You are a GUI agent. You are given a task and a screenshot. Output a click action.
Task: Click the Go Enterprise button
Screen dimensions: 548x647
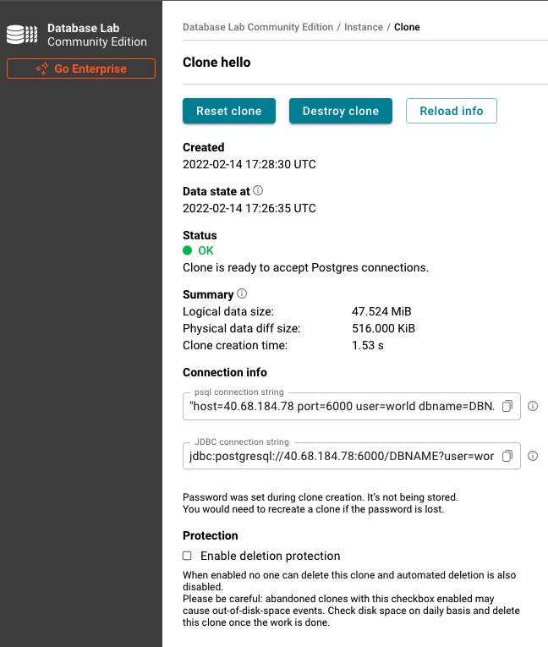click(x=81, y=69)
